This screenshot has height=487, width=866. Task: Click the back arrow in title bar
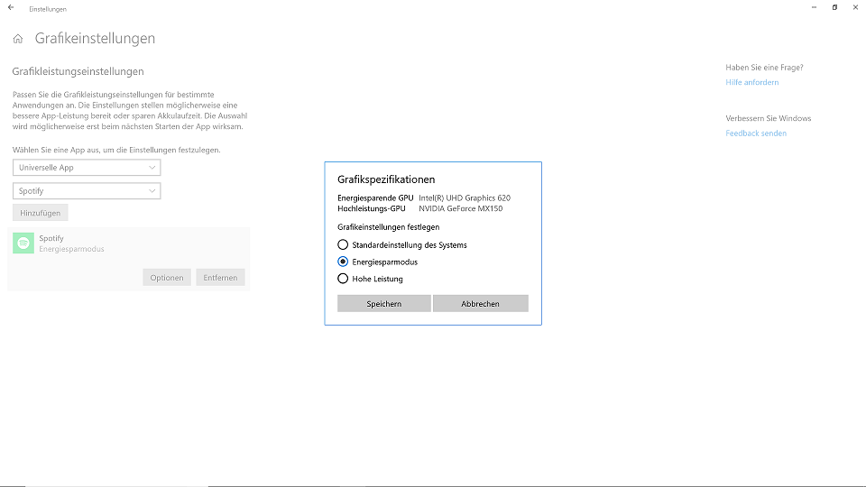pyautogui.click(x=11, y=8)
